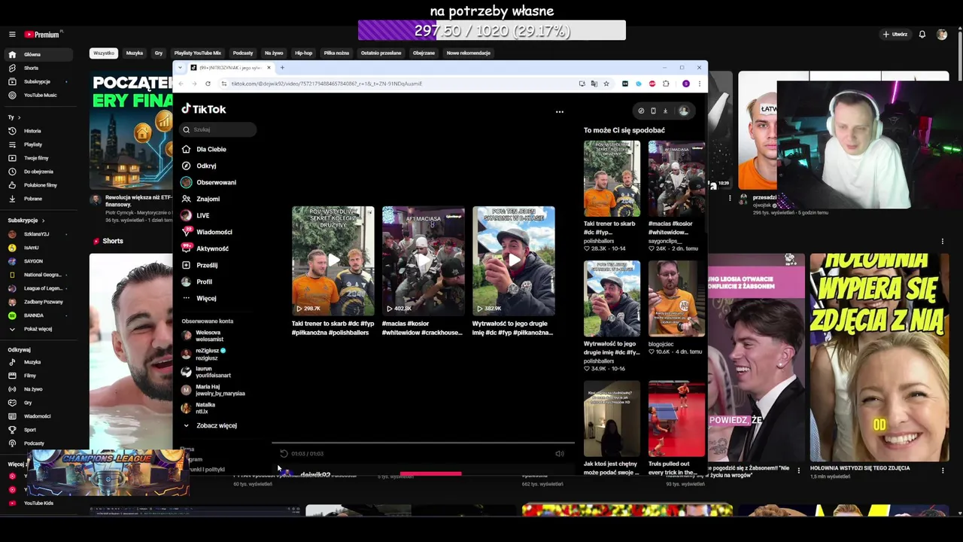Open Wiadomości in TikTok sidebar

click(214, 232)
